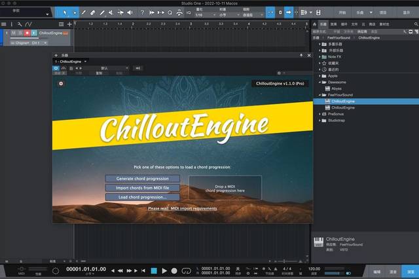The width and height of the screenshot is (419, 279).
Task: Toggle the metronome switch near the tempo
Action: click(348, 273)
